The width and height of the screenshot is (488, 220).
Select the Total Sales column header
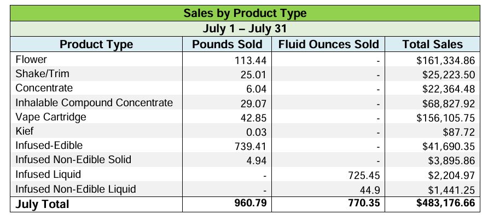click(x=432, y=44)
